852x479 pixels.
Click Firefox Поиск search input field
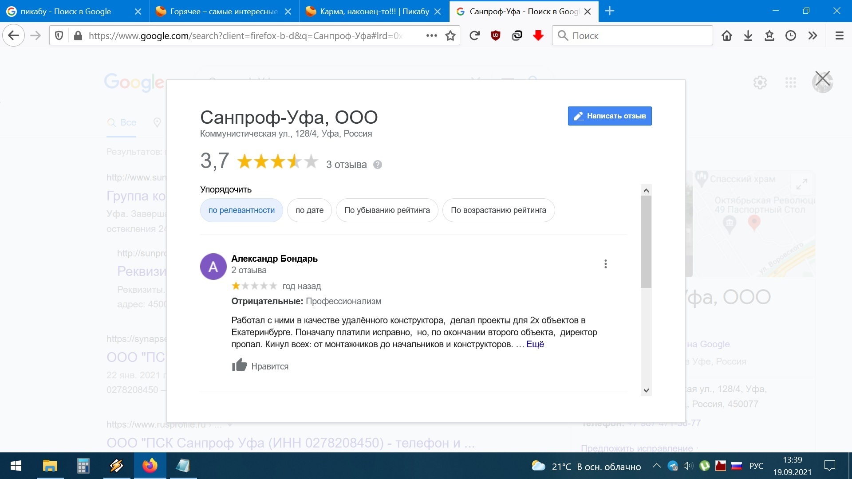[x=639, y=35]
